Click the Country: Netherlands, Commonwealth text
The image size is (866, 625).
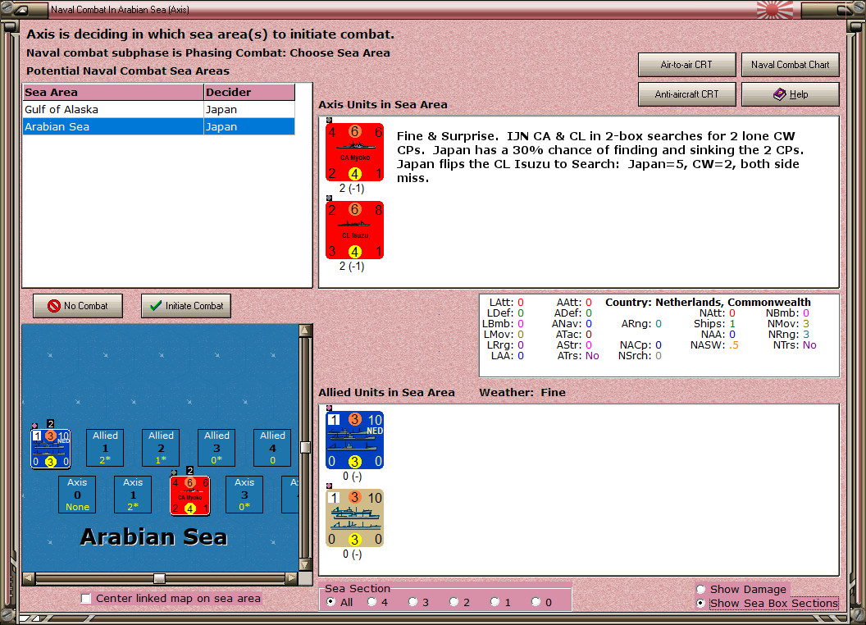(708, 303)
